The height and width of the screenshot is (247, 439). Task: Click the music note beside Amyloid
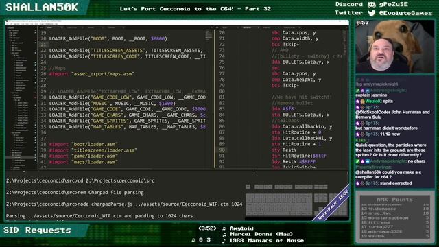click(224, 228)
